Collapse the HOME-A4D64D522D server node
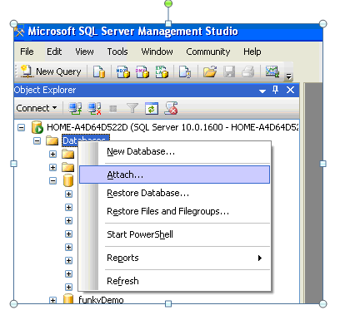The height and width of the screenshot is (310, 340). coord(22,127)
